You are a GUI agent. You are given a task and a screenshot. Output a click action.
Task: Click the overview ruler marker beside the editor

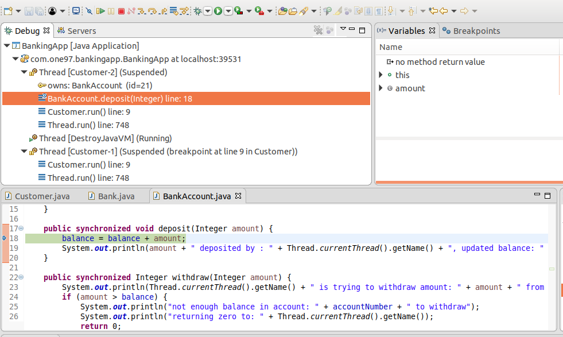click(x=552, y=269)
